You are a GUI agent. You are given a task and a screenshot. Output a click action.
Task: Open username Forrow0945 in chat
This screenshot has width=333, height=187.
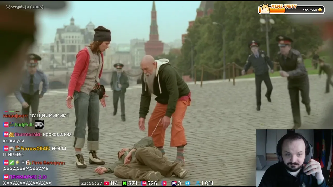coord(35,149)
